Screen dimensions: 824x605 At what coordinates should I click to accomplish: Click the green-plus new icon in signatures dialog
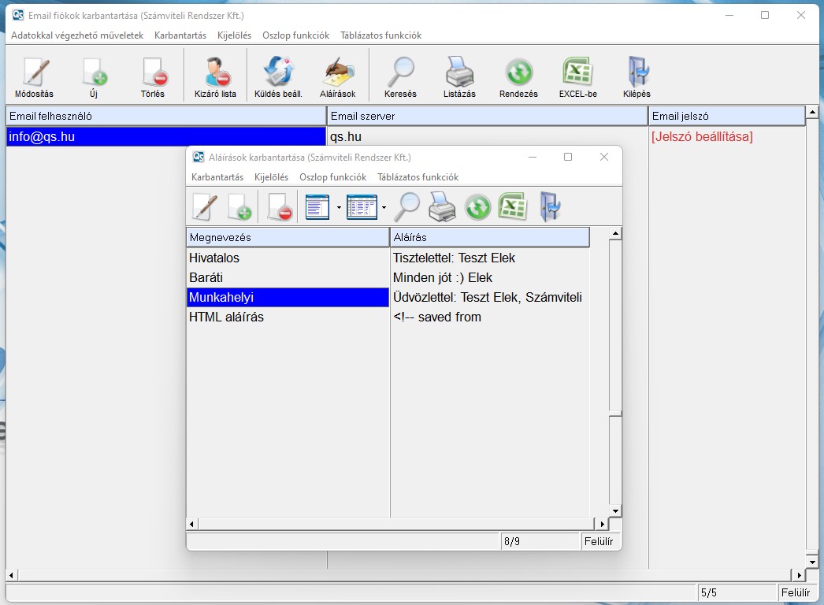click(x=239, y=207)
